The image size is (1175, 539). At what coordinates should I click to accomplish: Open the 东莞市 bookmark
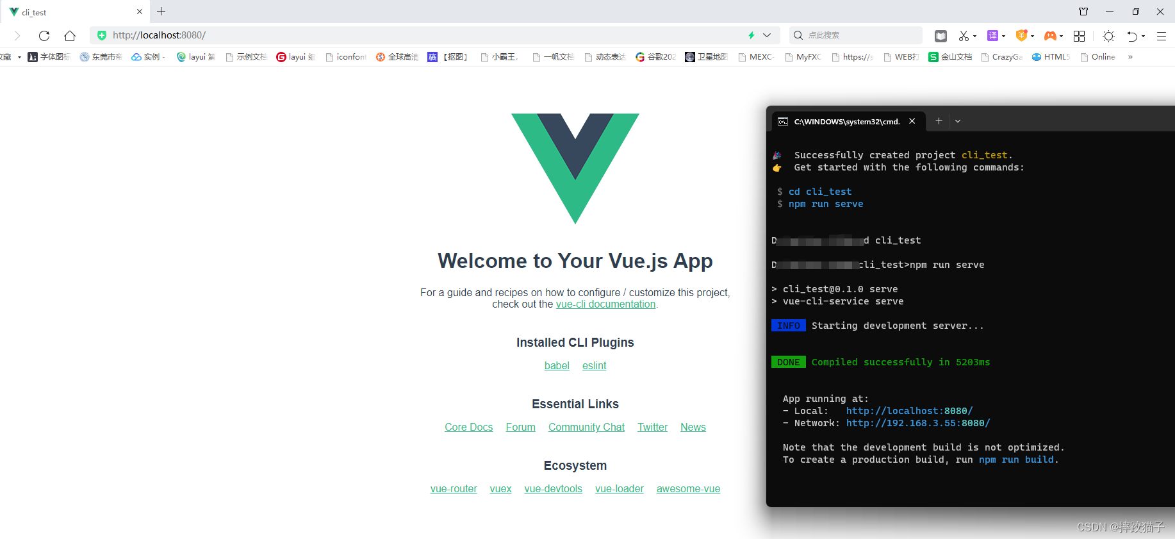[101, 57]
